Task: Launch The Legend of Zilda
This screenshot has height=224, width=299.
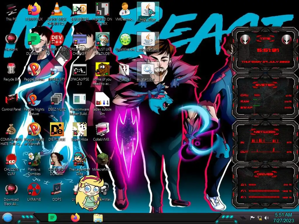Action: click(79, 164)
